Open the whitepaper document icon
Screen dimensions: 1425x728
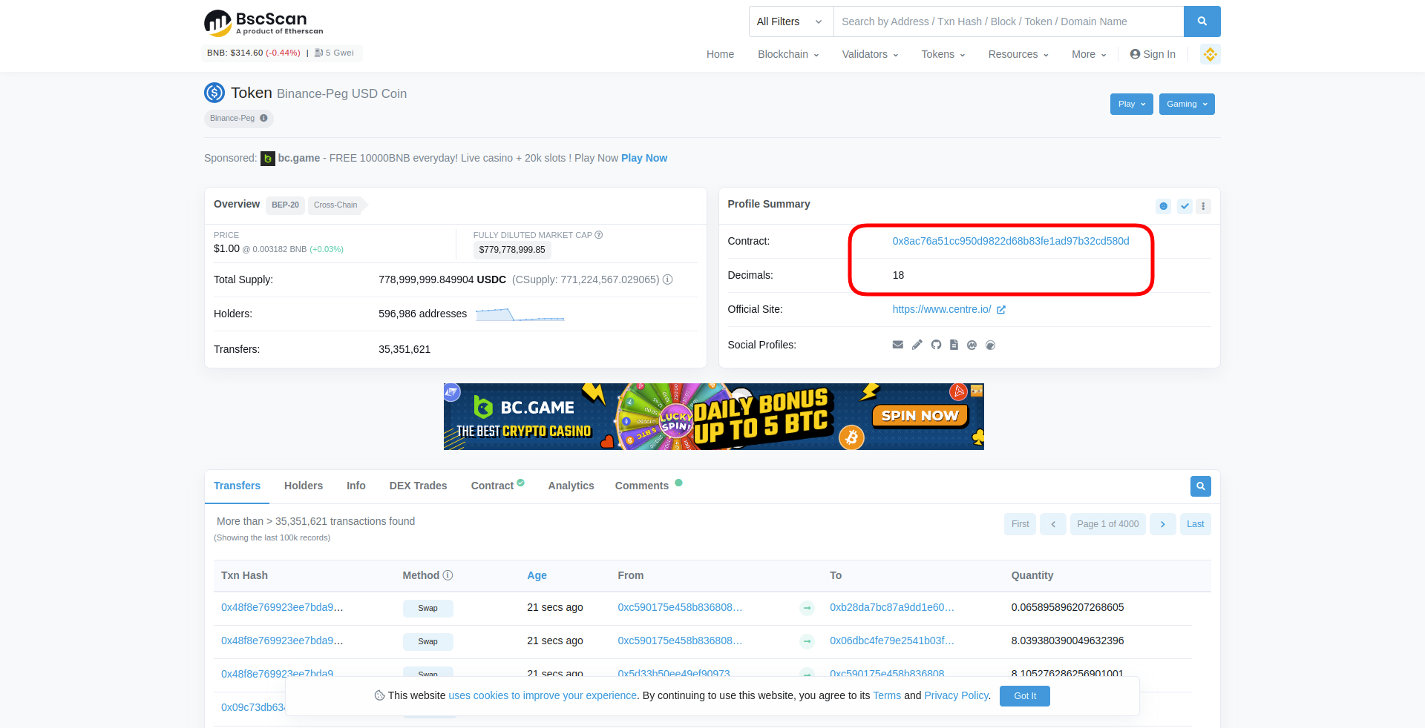(x=954, y=345)
